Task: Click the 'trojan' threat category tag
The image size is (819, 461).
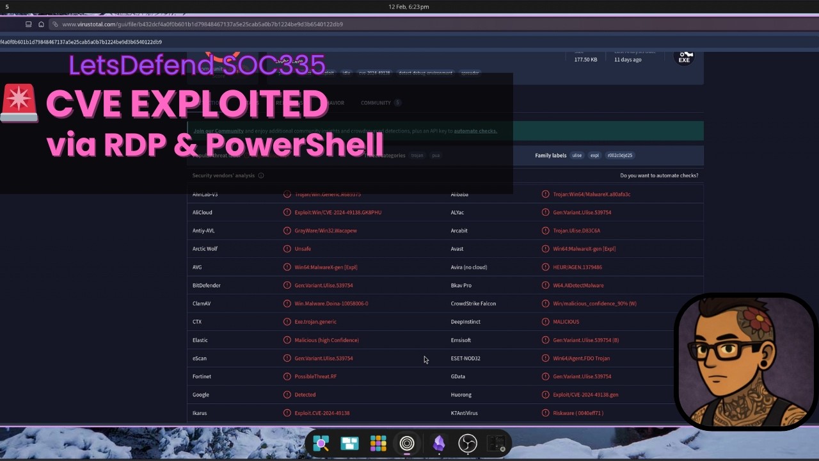Action: point(417,156)
